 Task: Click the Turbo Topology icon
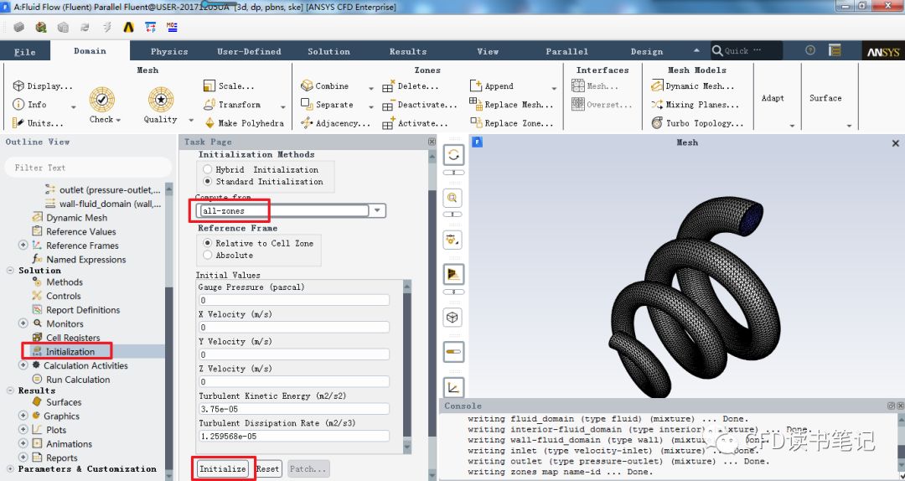(658, 123)
